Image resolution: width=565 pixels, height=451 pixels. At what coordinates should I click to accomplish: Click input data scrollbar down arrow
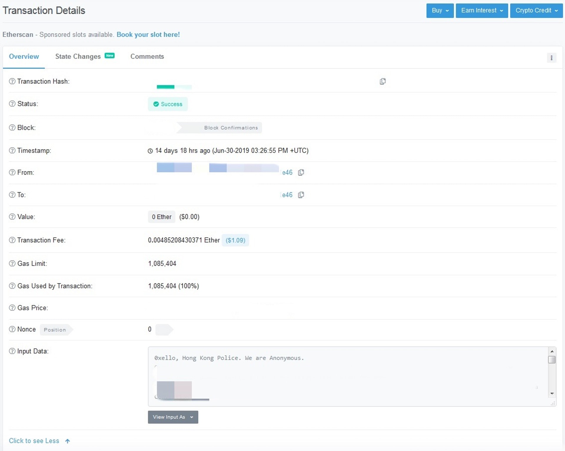(552, 393)
